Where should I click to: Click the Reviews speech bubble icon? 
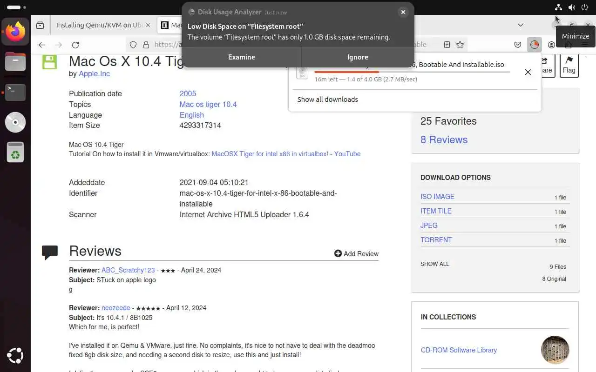(x=50, y=252)
